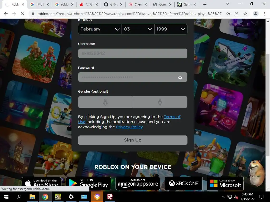This screenshot has width=270, height=202.
Task: Open the taskbar app left of the shield
Action: [x=84, y=197]
